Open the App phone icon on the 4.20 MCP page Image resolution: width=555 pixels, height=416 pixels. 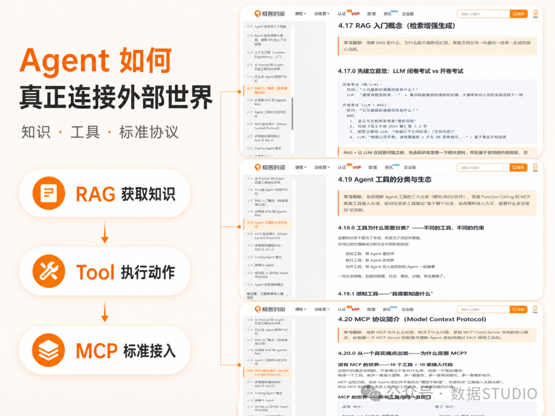tap(535, 309)
